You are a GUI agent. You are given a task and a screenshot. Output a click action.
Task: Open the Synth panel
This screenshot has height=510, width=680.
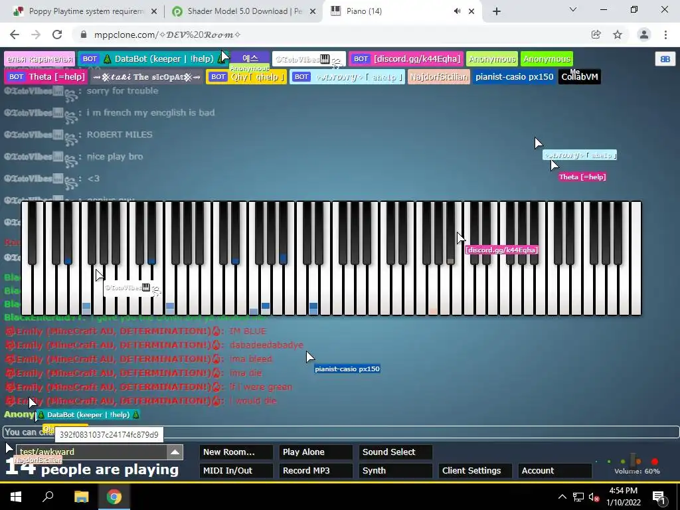pos(395,471)
